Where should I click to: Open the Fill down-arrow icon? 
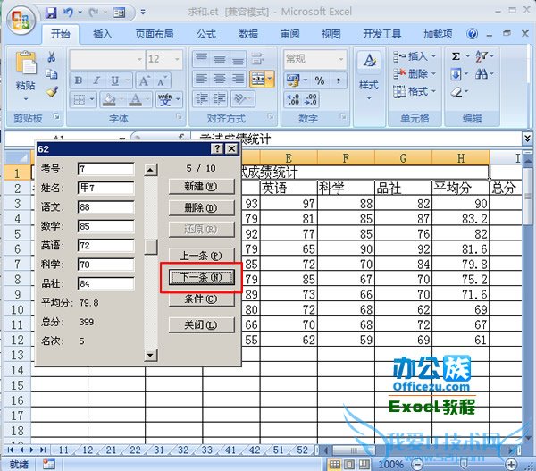456,74
